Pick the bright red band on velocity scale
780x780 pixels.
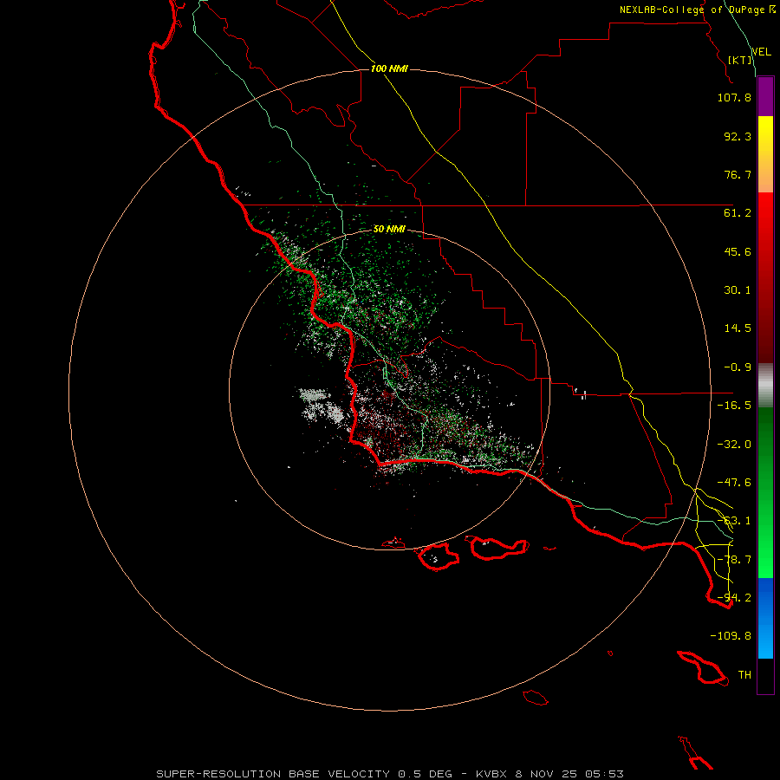[765, 277]
